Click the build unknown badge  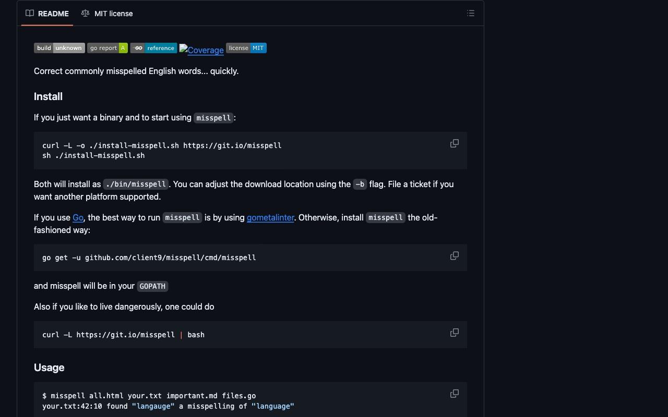59,48
